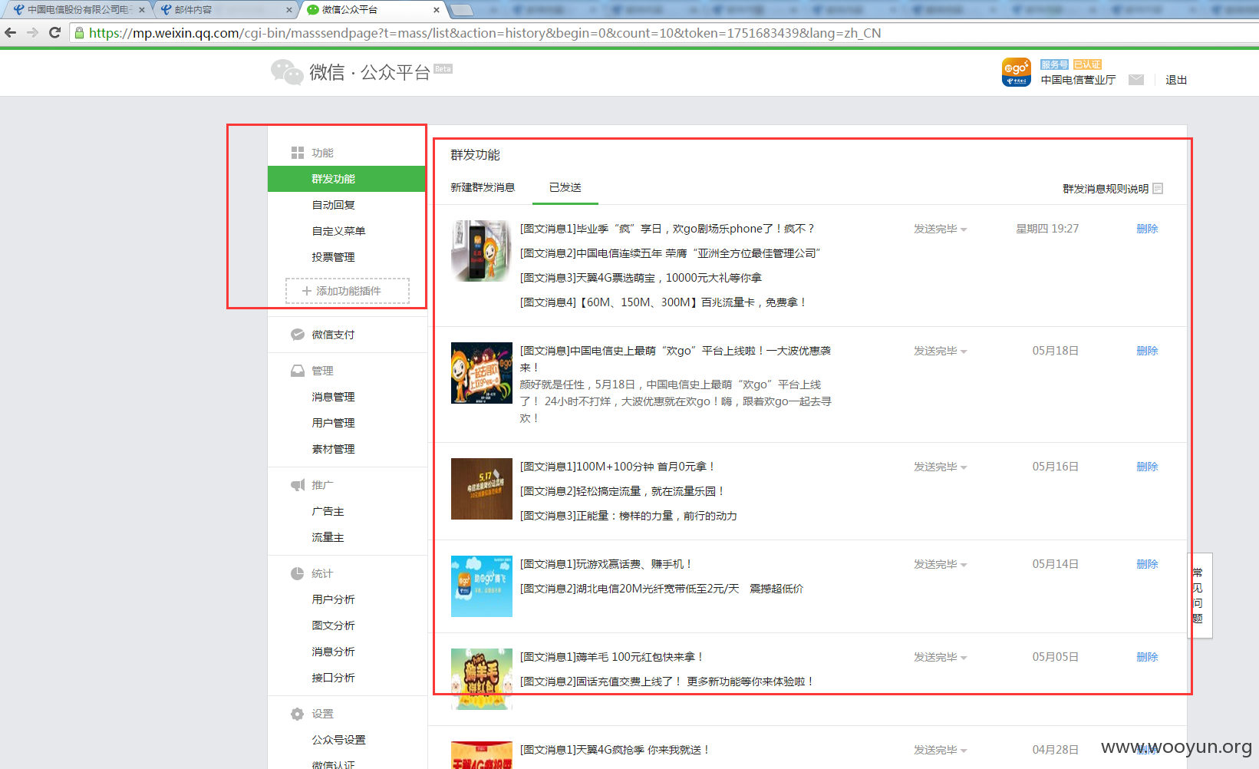Switch to the 邮件内容 browser tab
Screen dimensions: 1259x769
[226, 10]
